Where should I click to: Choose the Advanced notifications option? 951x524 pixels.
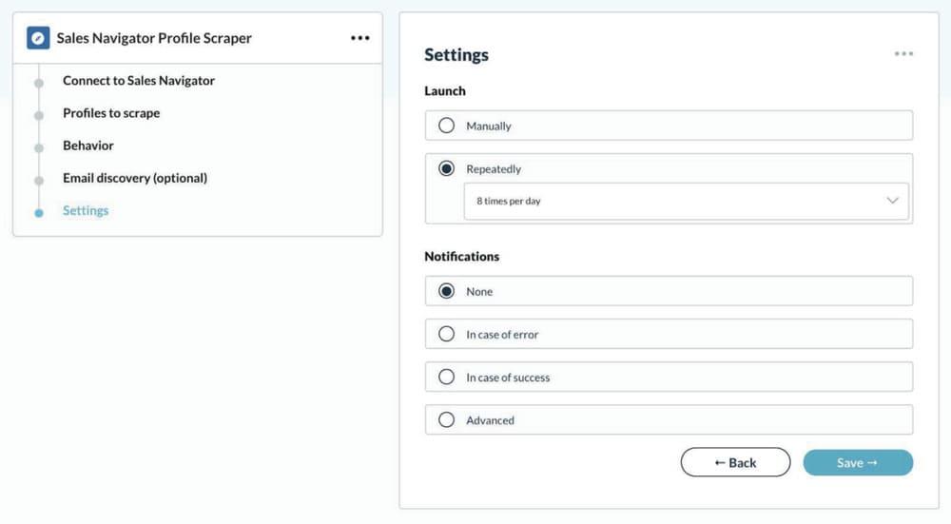click(446, 419)
